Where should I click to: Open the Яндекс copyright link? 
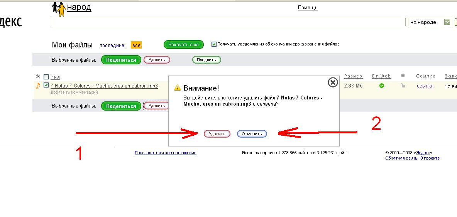click(x=423, y=153)
